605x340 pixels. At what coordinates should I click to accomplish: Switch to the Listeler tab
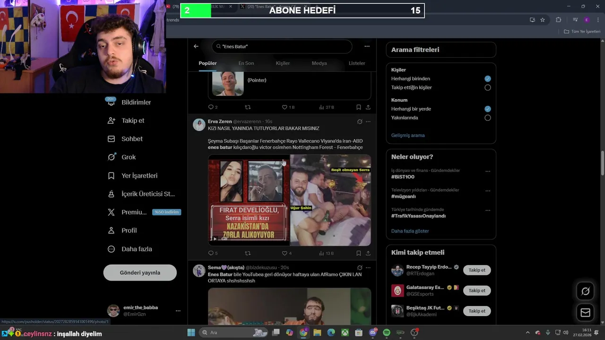coord(357,63)
